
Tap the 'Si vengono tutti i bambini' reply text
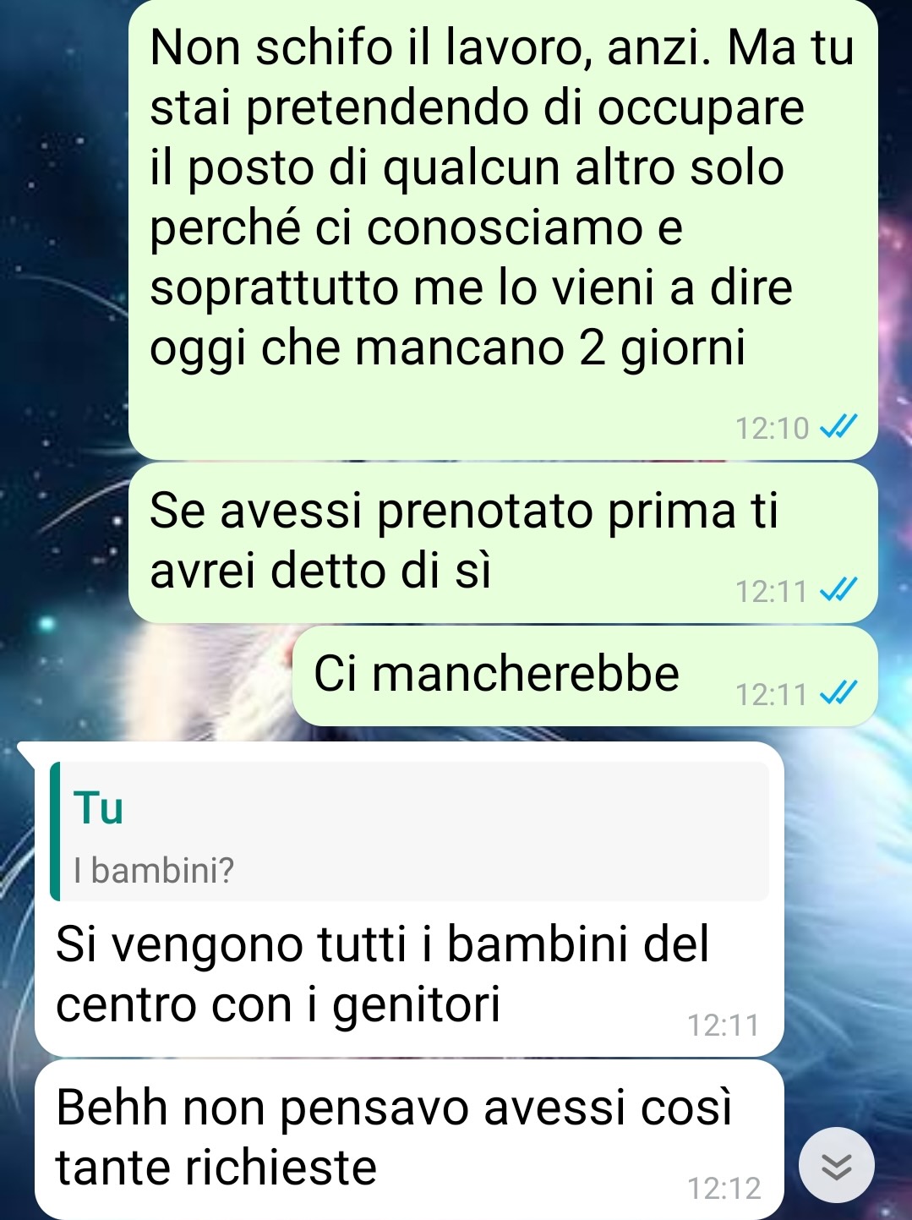tap(382, 974)
